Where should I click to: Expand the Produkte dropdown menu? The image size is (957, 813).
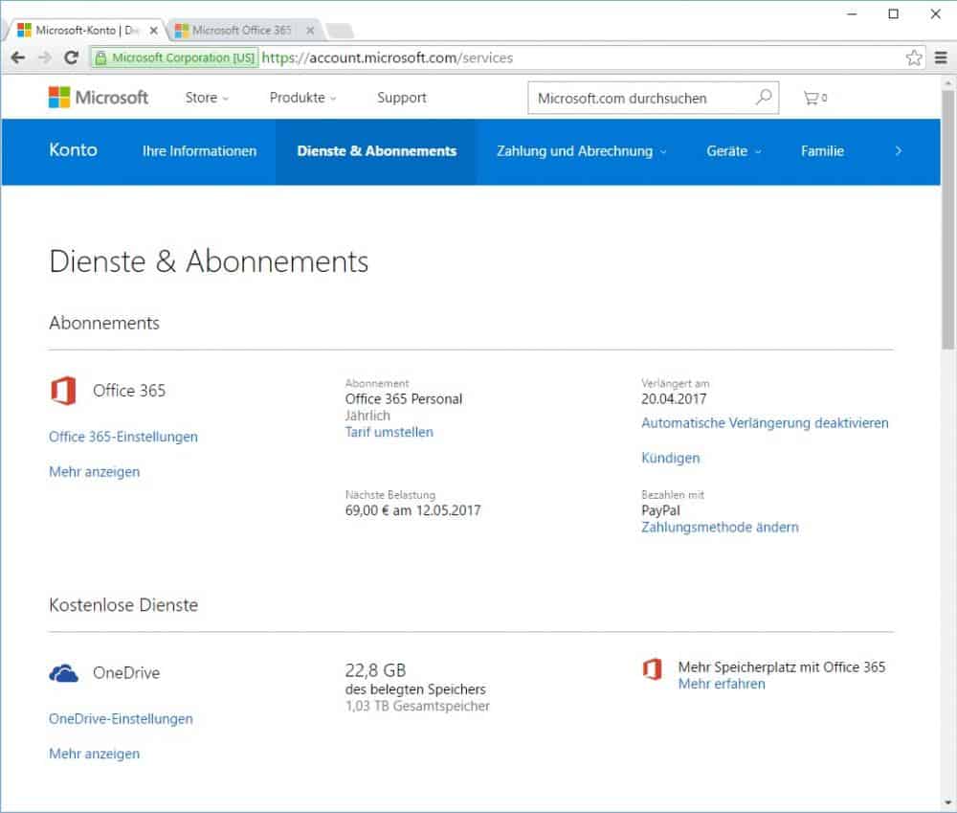click(x=302, y=98)
